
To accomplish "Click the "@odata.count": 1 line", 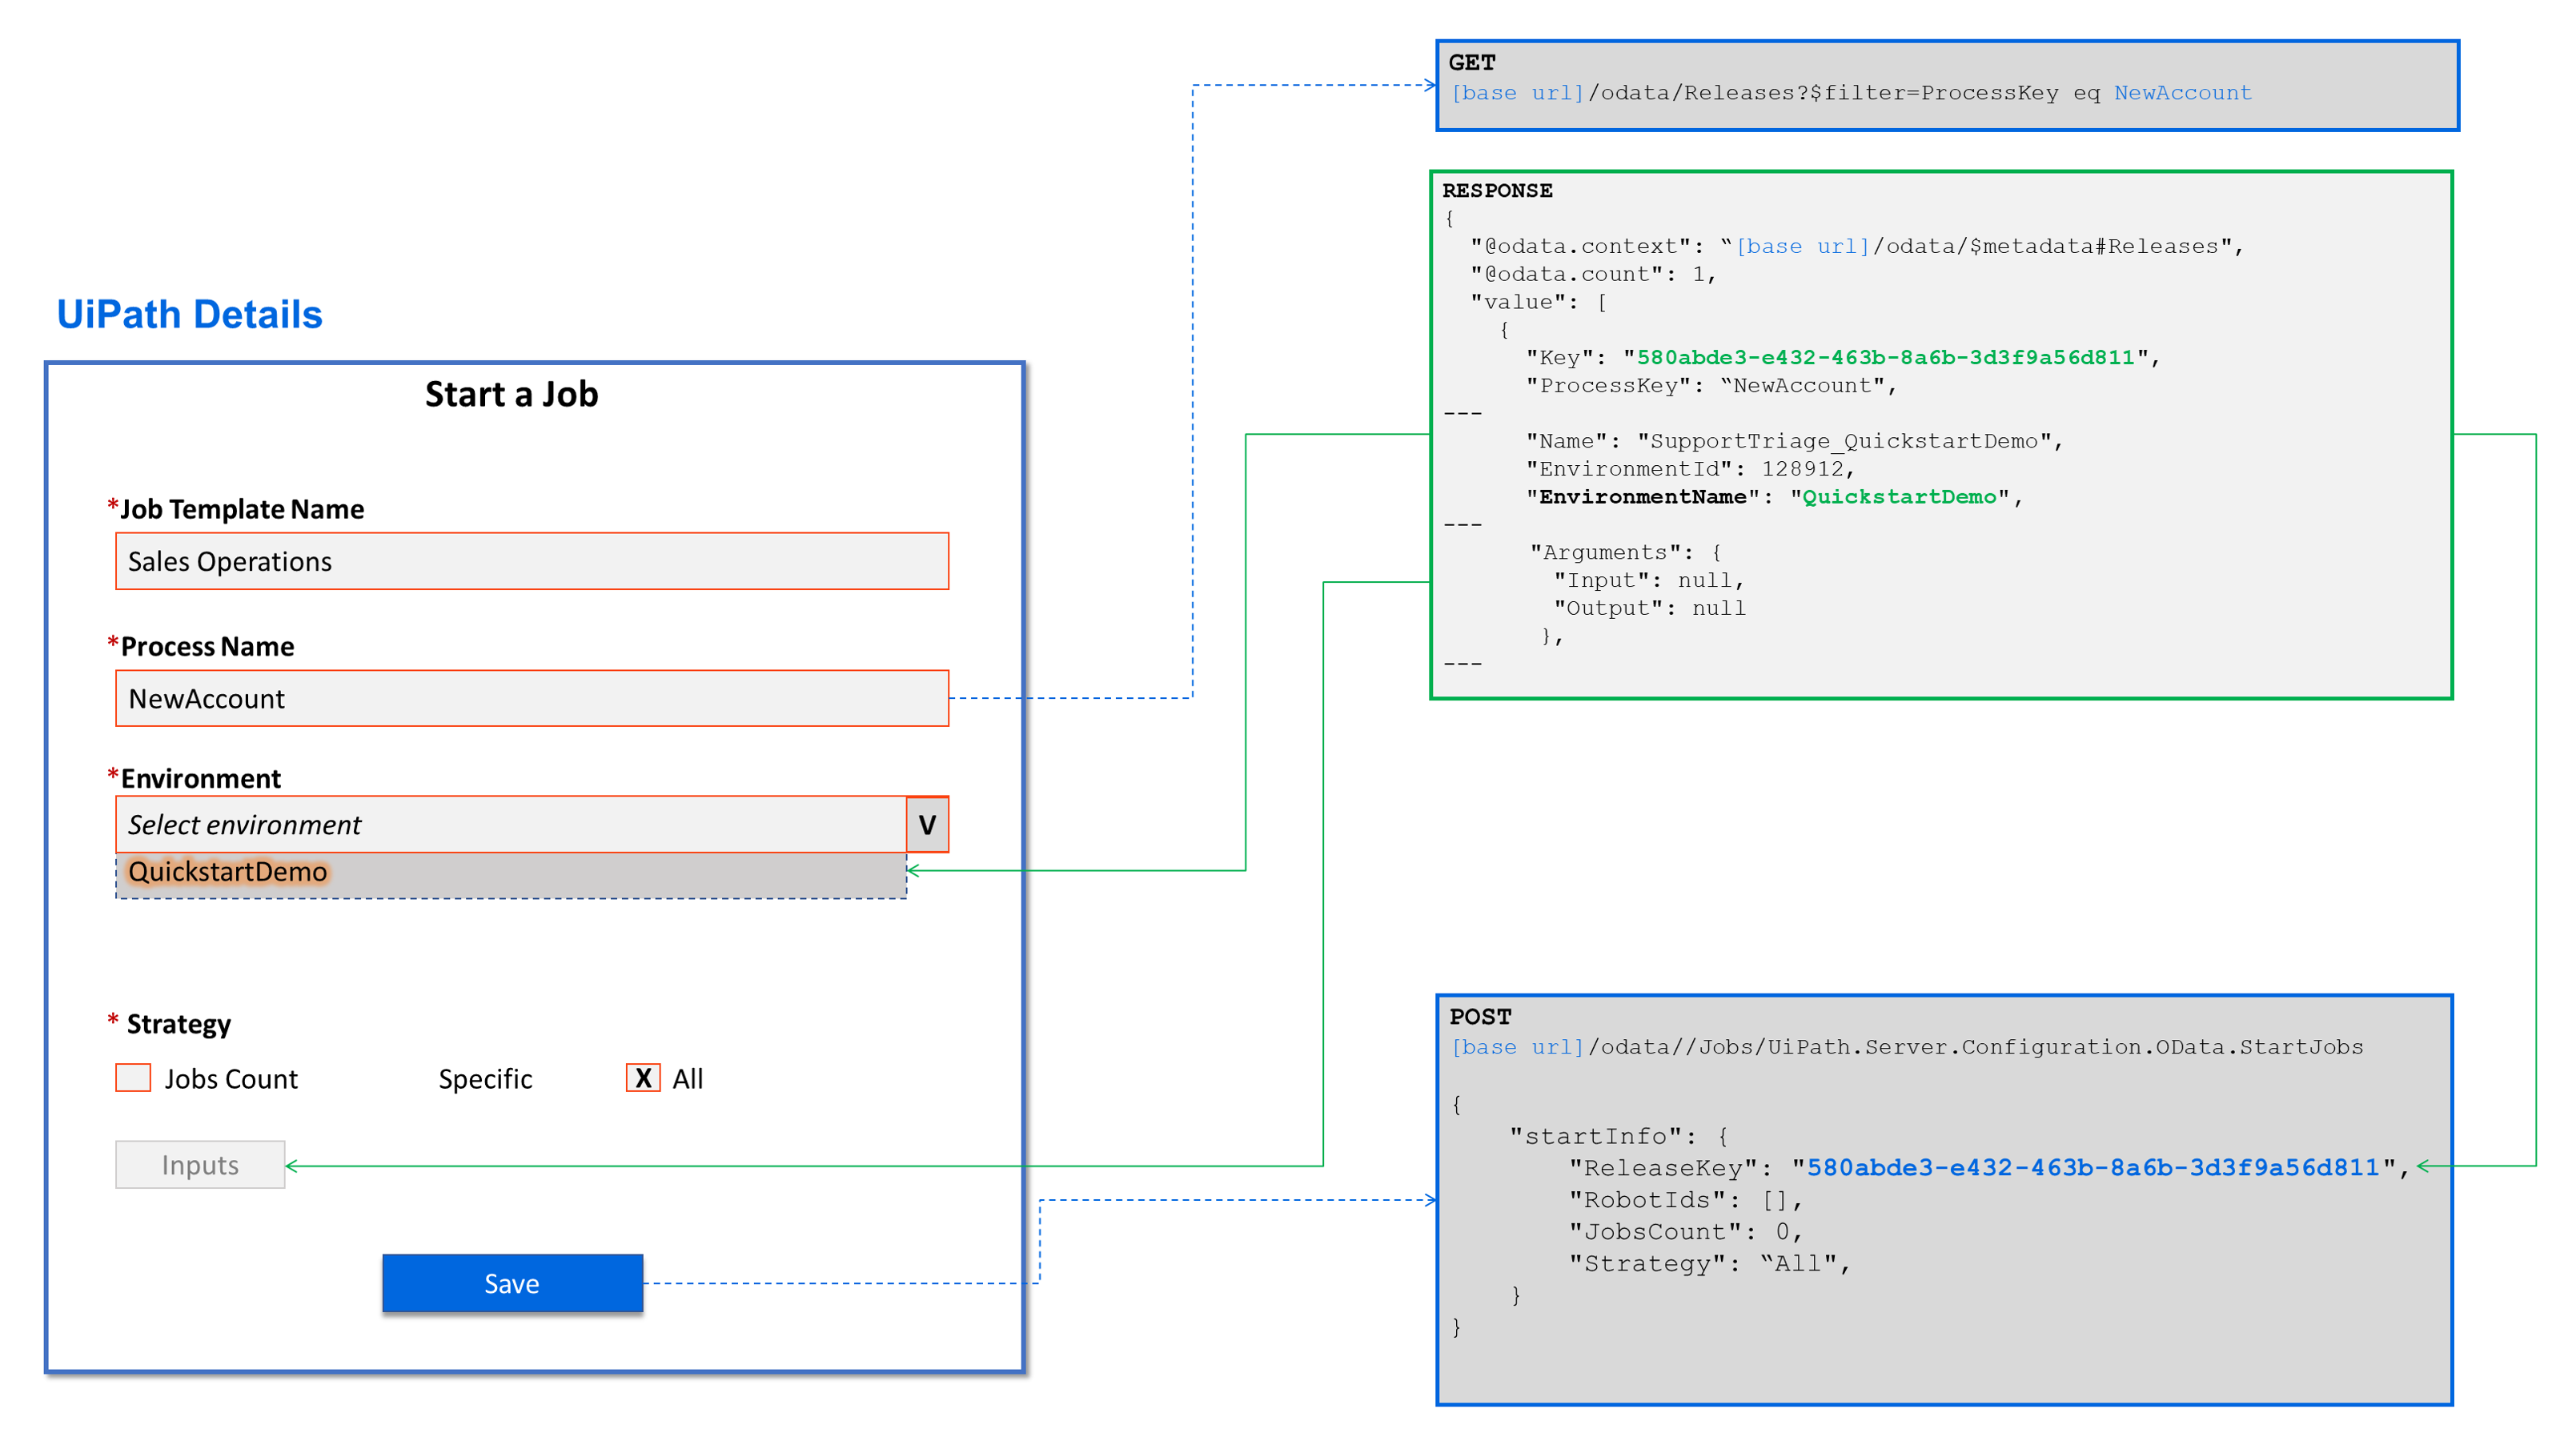I will [1593, 274].
